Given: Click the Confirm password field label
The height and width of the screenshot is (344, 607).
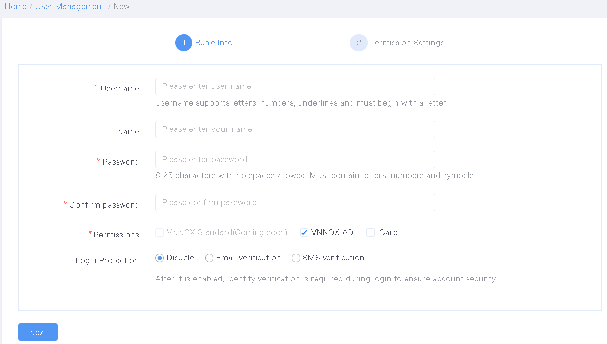Looking at the screenshot, I should point(104,205).
